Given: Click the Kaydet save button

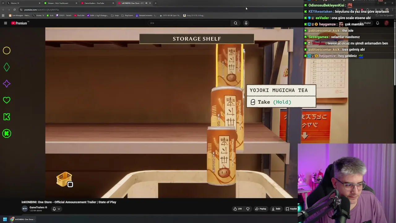Looking at the screenshot, I should pyautogui.click(x=291, y=209).
